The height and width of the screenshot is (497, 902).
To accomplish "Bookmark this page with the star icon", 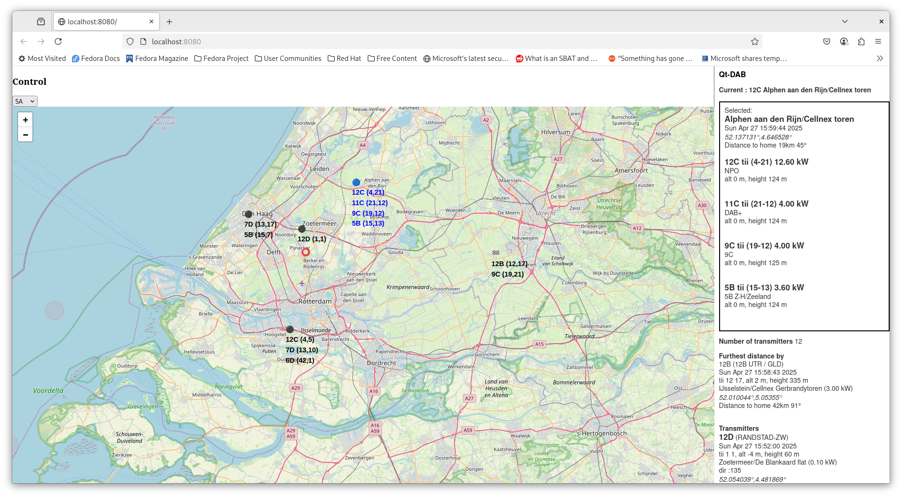I will [x=755, y=42].
